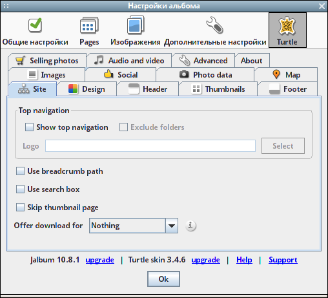Click into the Logo path field

pyautogui.click(x=150, y=146)
